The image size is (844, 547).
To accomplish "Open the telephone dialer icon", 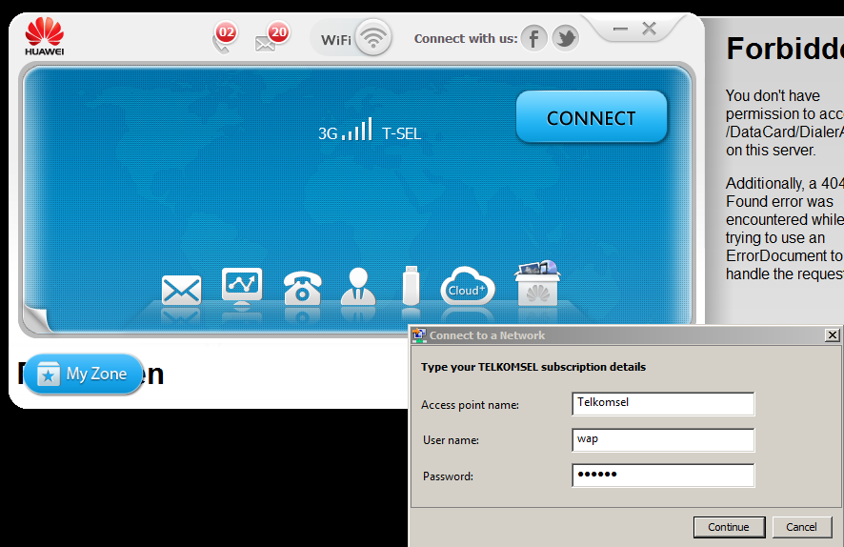I will pyautogui.click(x=303, y=289).
